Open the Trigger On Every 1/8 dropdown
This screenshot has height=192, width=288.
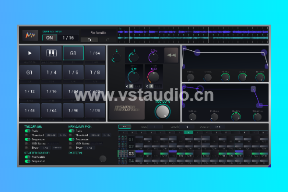click(x=46, y=148)
